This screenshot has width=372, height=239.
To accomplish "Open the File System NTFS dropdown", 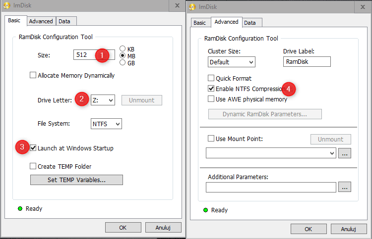I will click(106, 124).
